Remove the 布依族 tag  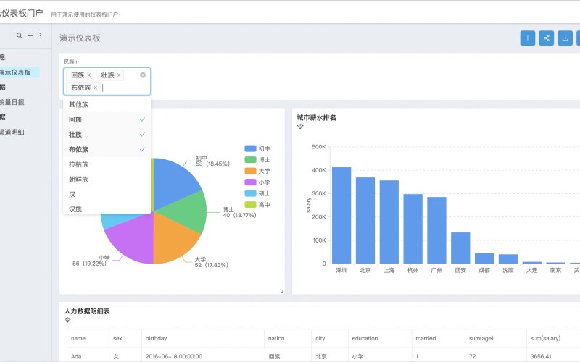[x=96, y=88]
